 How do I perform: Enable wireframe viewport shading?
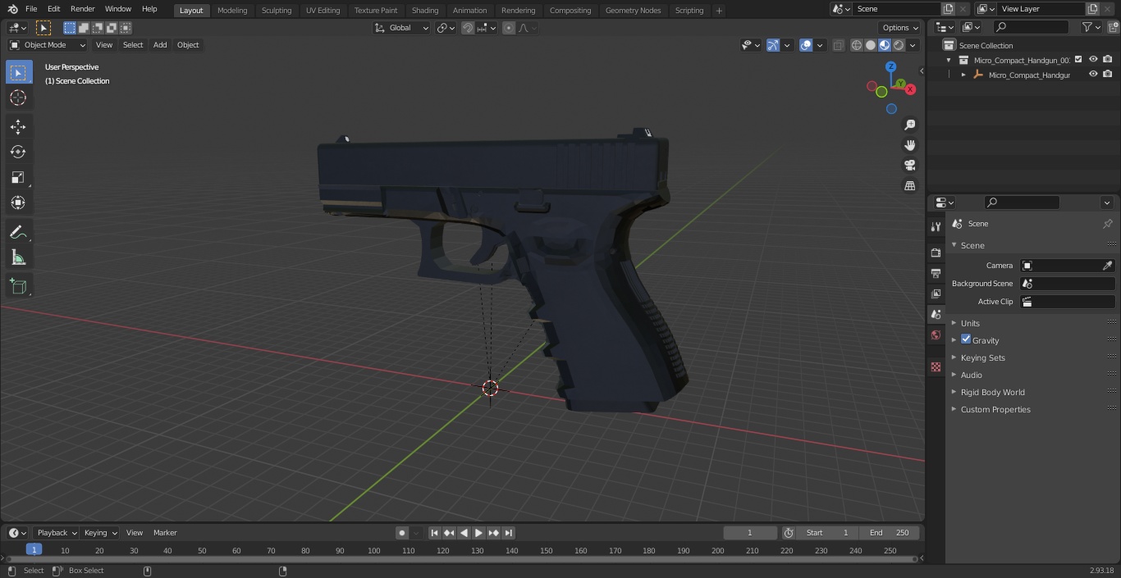pyautogui.click(x=857, y=45)
